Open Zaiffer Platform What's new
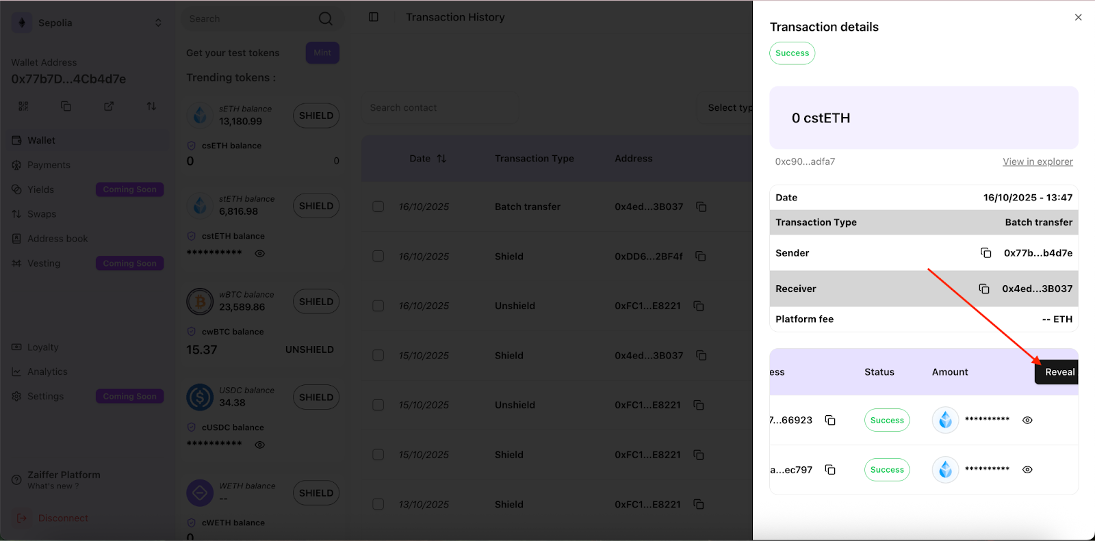The height and width of the screenshot is (541, 1095). pos(63,479)
